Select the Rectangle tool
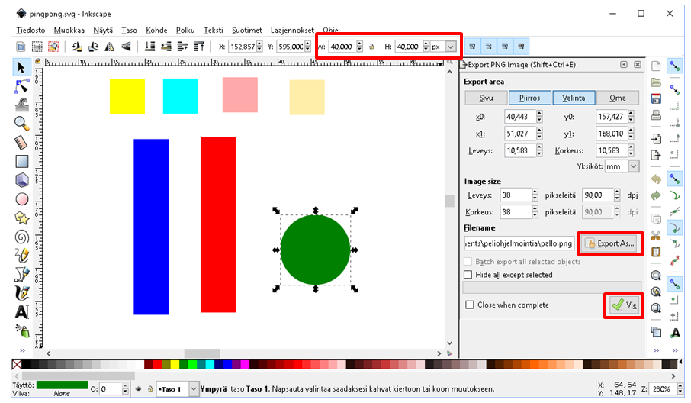The width and height of the screenshot is (691, 403). [21, 161]
